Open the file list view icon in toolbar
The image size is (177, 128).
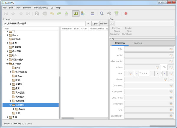[x=92, y=14]
